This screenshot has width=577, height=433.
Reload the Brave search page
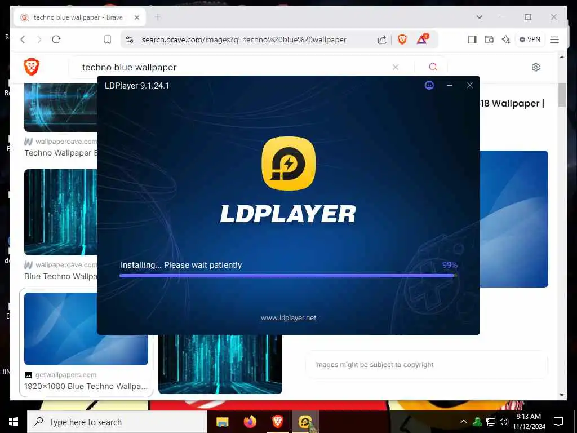click(56, 39)
